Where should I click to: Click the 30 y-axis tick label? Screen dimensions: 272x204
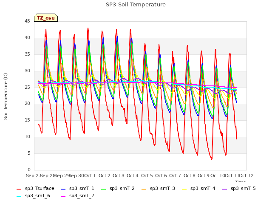27,71
